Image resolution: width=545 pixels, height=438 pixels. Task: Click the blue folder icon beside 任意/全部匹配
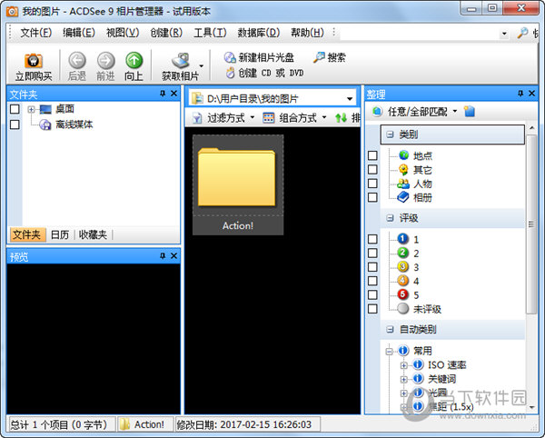point(470,111)
